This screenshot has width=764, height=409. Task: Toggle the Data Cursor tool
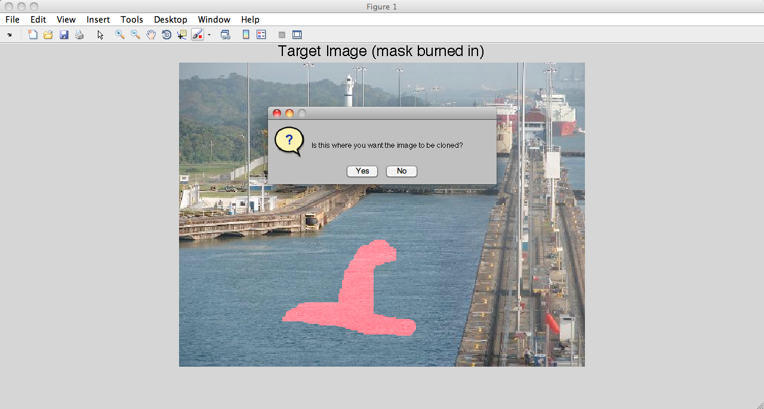pos(182,35)
